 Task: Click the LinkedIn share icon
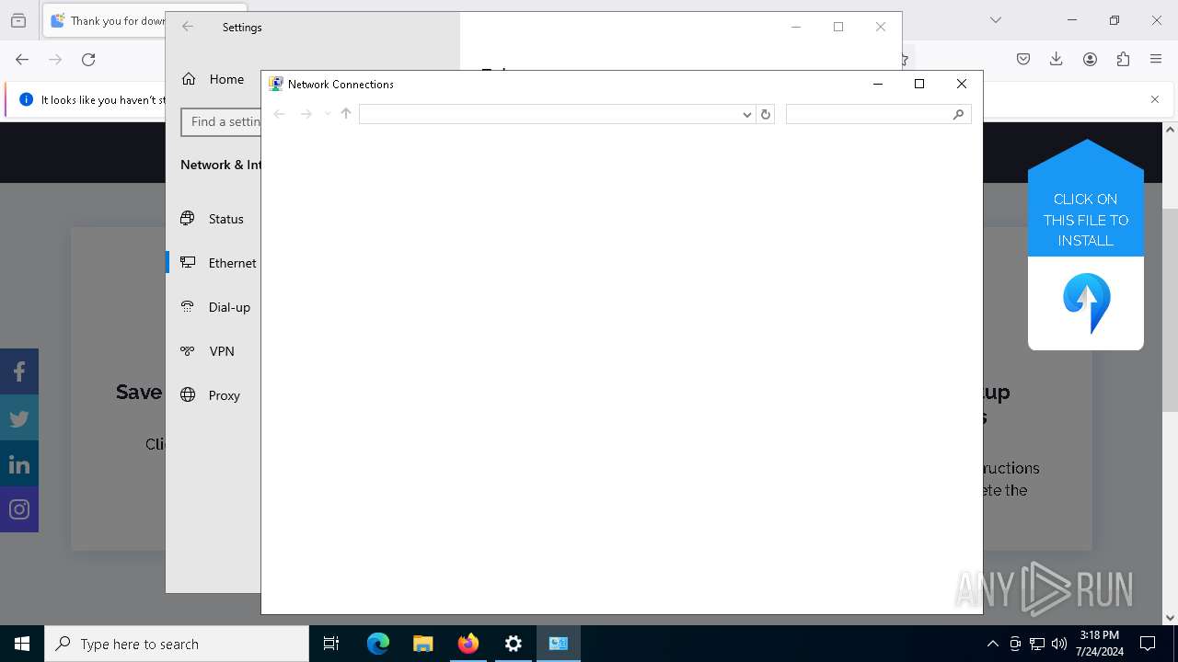tap(19, 463)
